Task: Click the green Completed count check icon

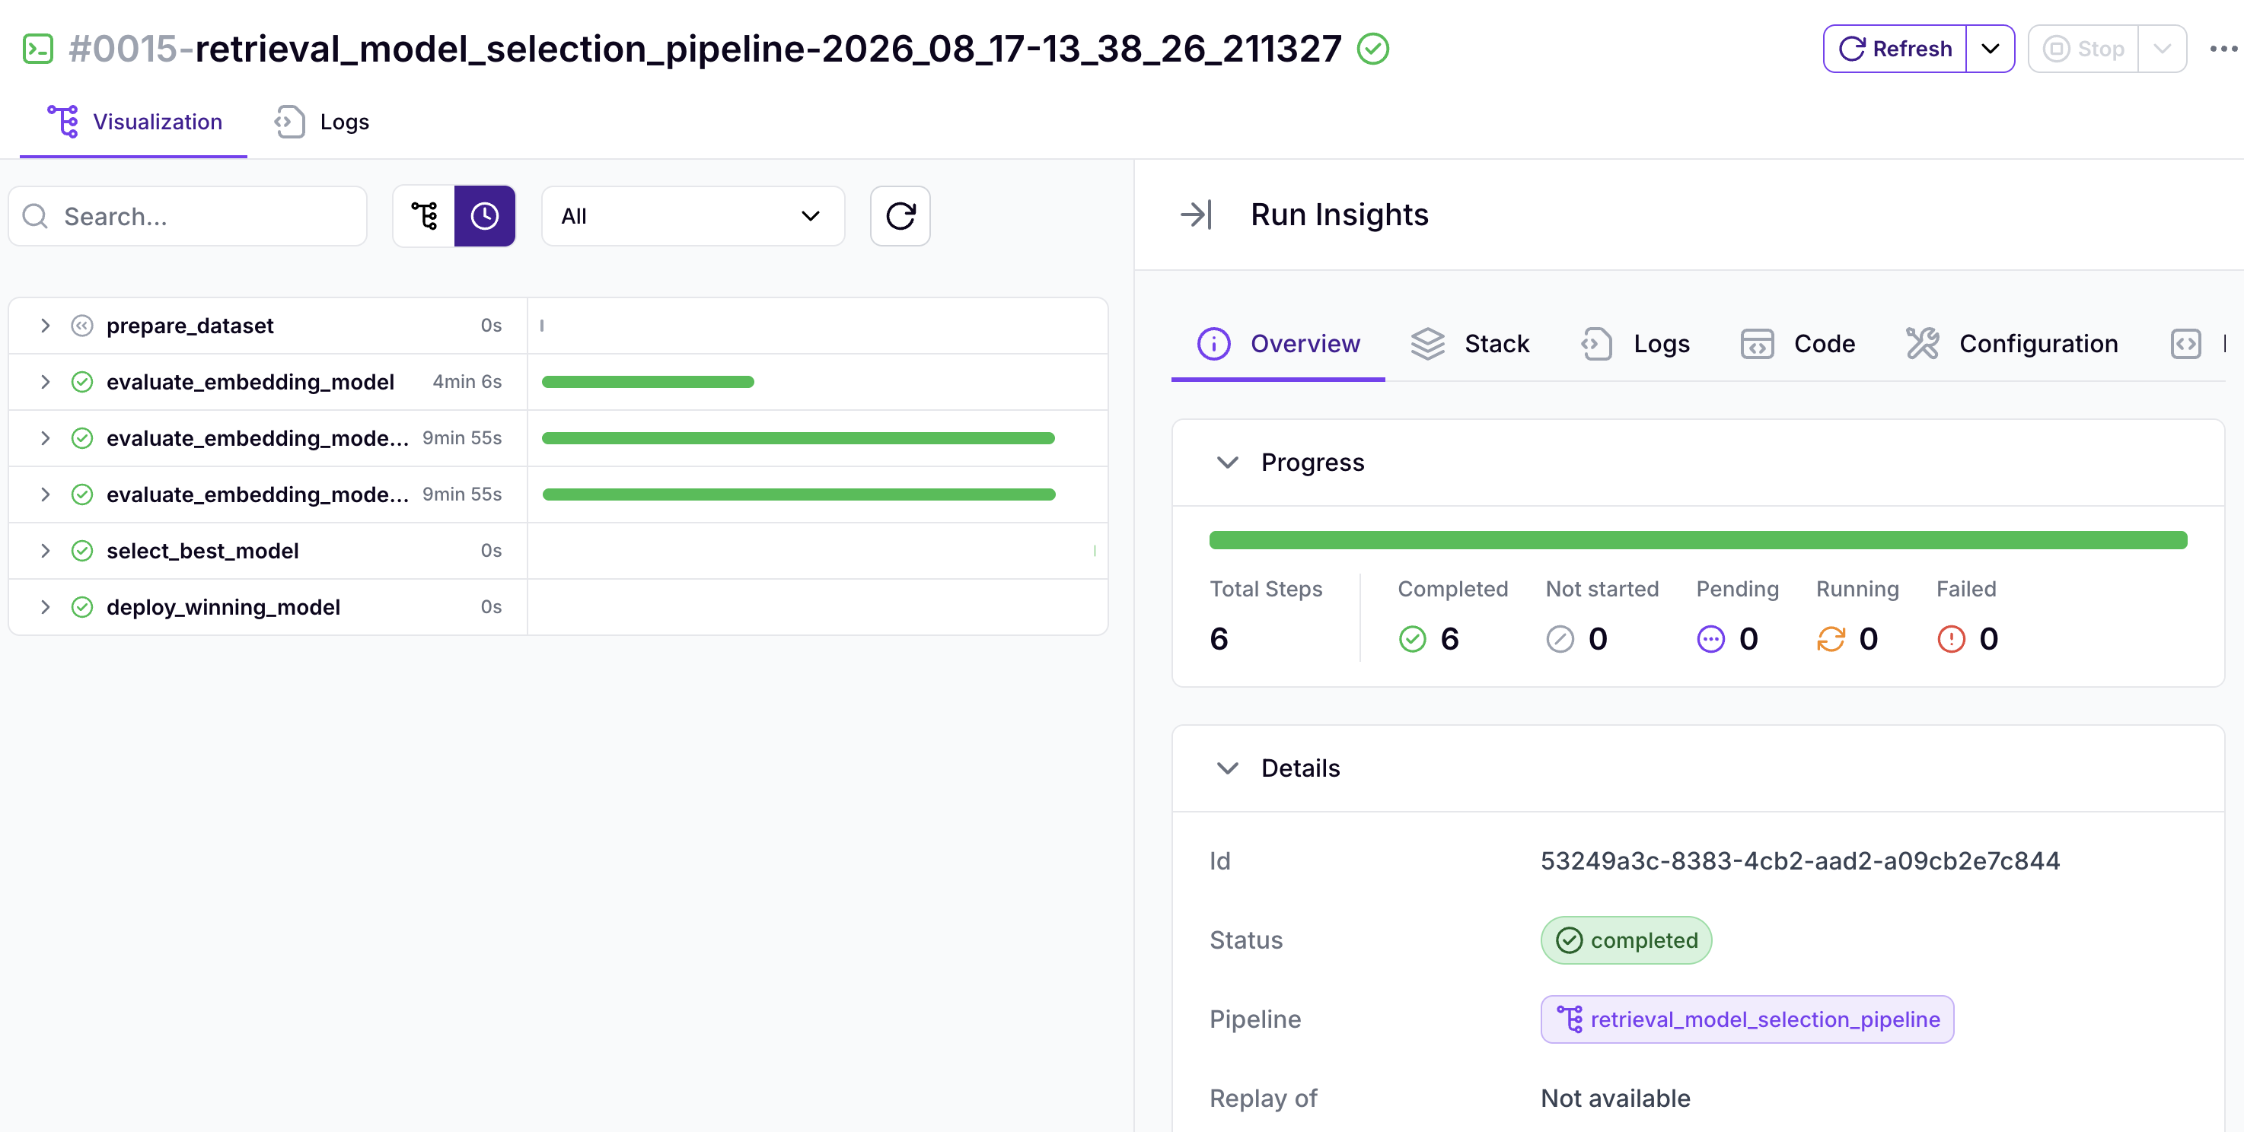Action: click(x=1412, y=639)
